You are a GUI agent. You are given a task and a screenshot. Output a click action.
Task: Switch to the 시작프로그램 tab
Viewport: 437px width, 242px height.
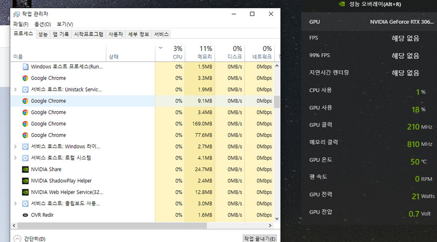click(x=89, y=34)
